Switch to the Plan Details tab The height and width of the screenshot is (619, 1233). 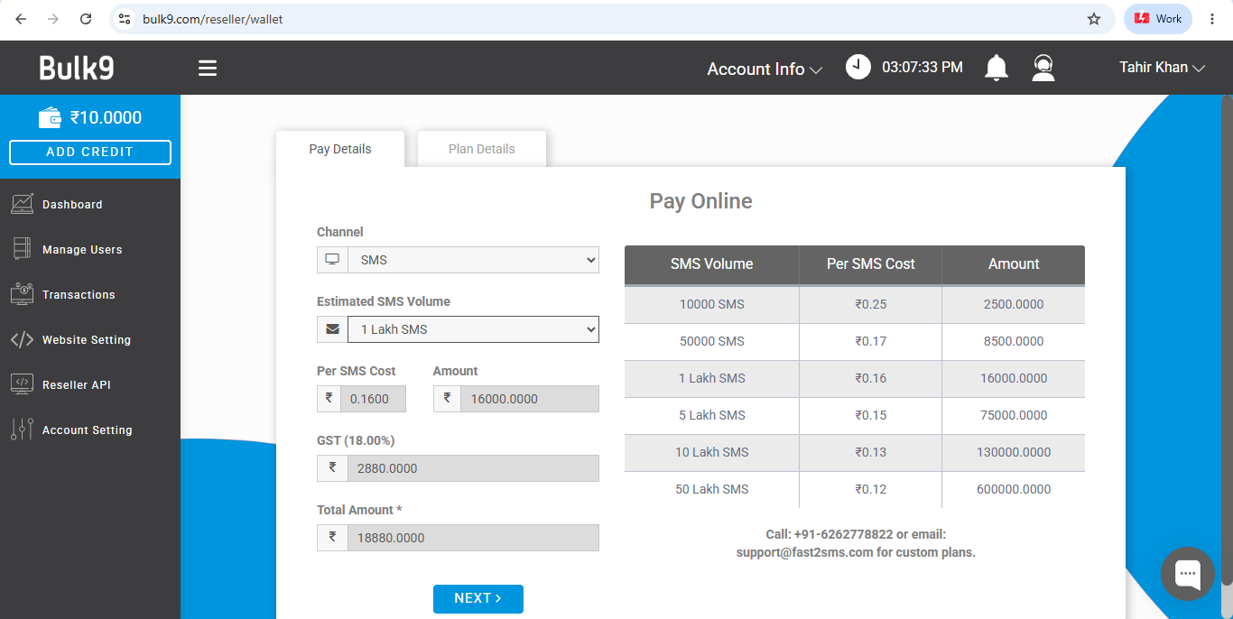(482, 149)
